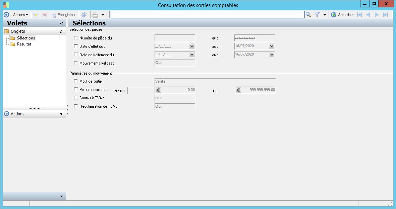This screenshot has height=209, width=396.
Task: Open the Date d'effet end date dropdown
Action: [x=272, y=46]
